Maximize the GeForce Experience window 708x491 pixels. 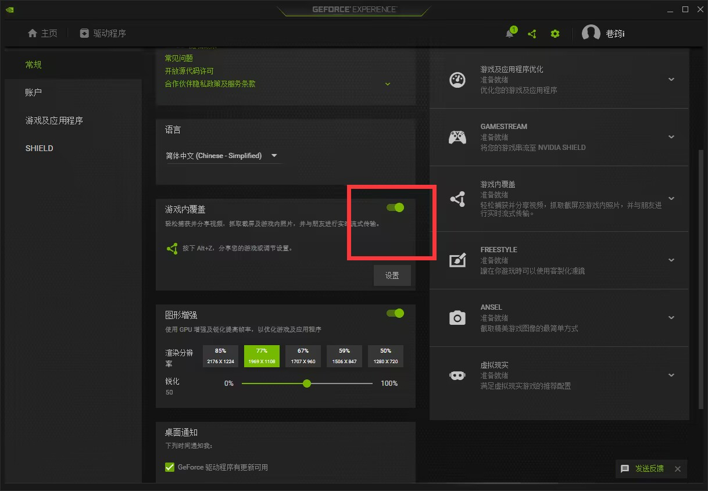(685, 9)
